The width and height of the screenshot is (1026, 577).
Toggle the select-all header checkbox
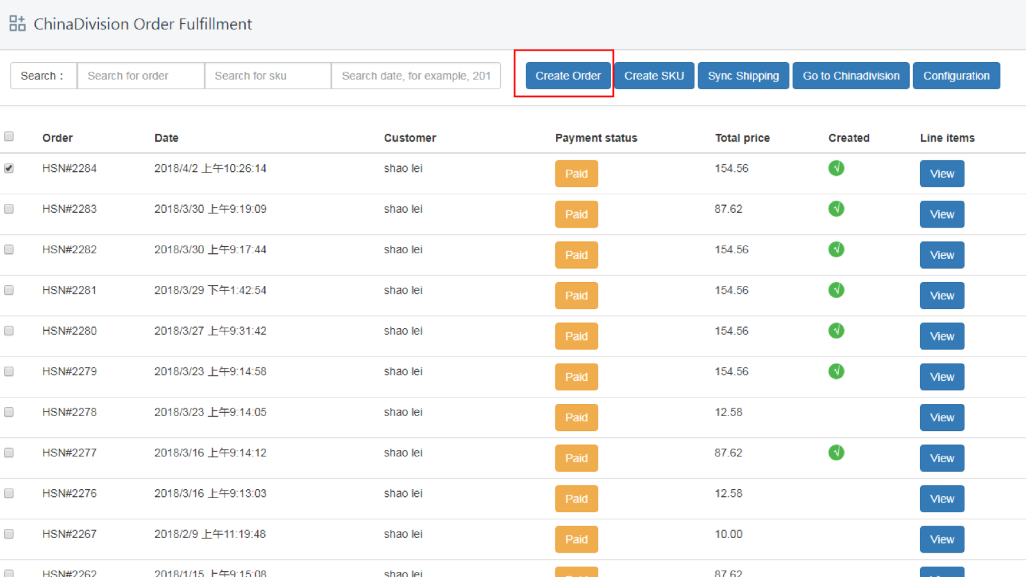pyautogui.click(x=9, y=136)
